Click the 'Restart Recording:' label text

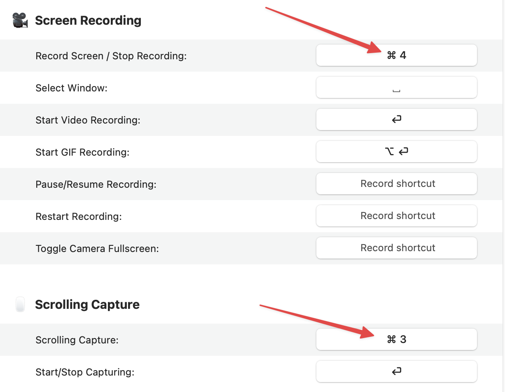[78, 217]
